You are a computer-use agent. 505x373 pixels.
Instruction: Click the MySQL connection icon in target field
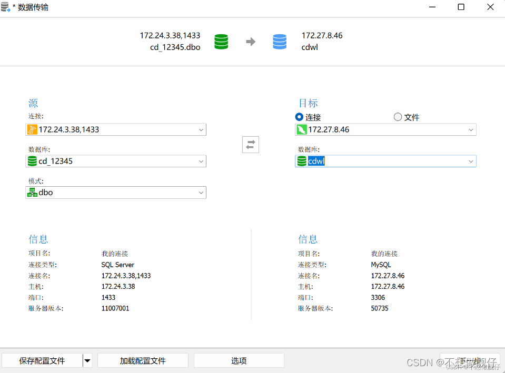301,130
